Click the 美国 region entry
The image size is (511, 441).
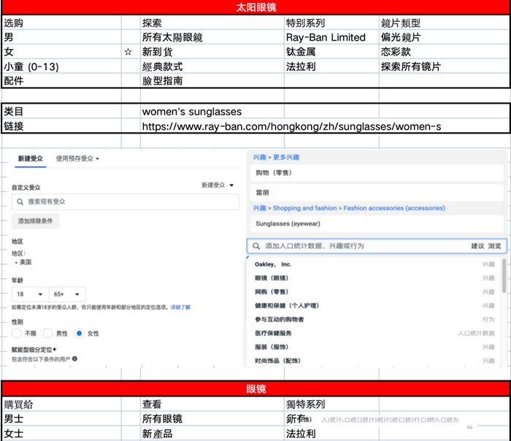coord(26,262)
